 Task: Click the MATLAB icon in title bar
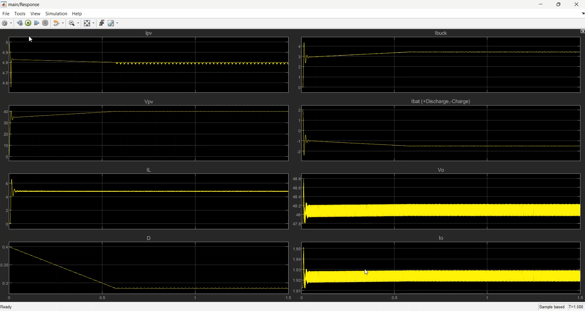(x=4, y=4)
